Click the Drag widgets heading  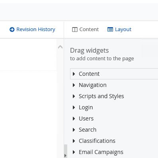pos(90,51)
